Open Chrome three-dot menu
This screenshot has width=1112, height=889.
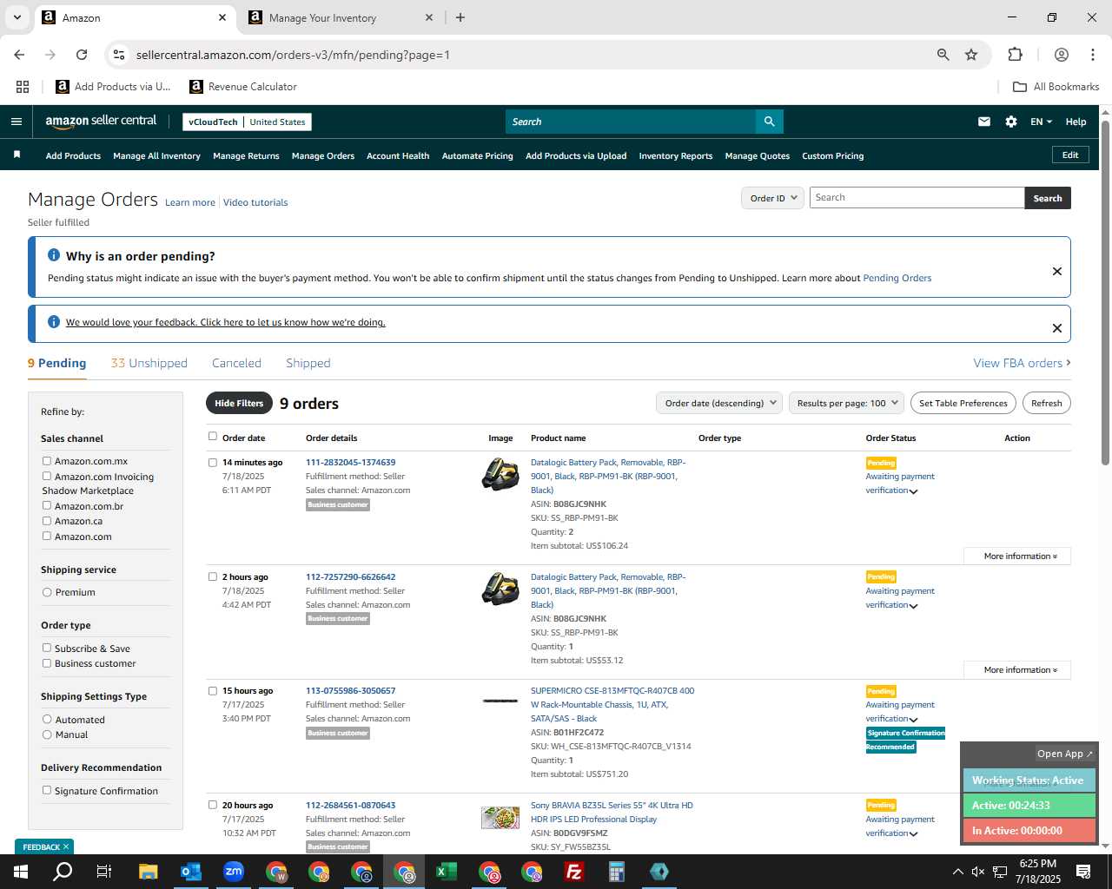[x=1092, y=55]
